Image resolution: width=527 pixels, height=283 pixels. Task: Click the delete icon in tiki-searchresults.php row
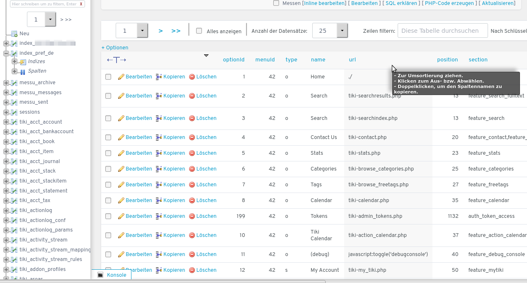192,96
